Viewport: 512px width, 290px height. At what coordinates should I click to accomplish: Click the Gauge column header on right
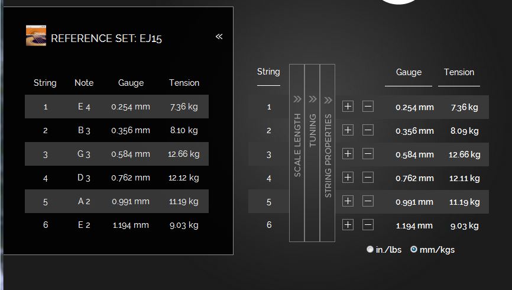(409, 72)
